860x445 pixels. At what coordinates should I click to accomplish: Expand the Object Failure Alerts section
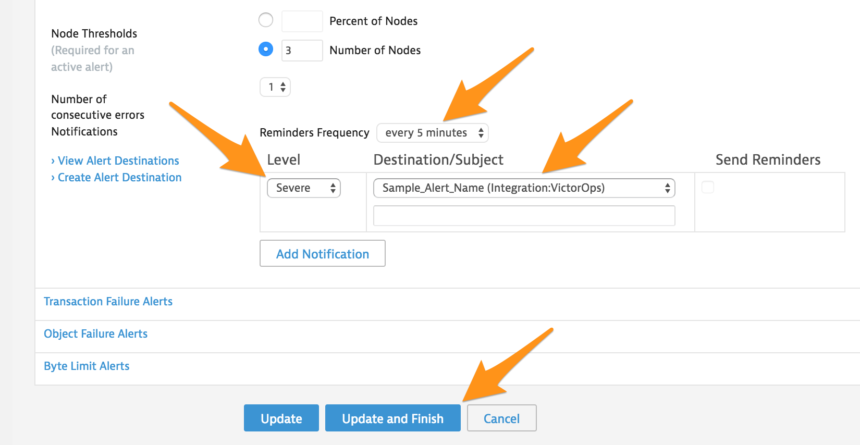(x=96, y=333)
